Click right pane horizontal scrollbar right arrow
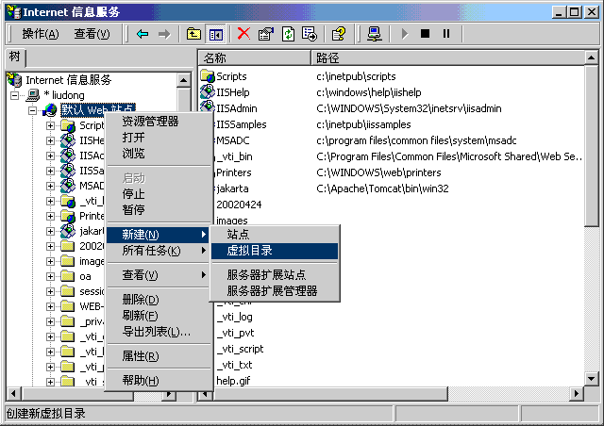 coord(577,394)
